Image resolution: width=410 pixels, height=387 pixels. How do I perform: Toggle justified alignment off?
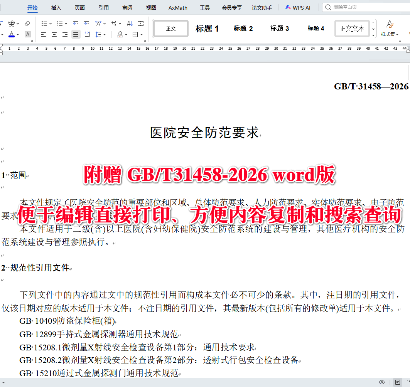pos(76,34)
